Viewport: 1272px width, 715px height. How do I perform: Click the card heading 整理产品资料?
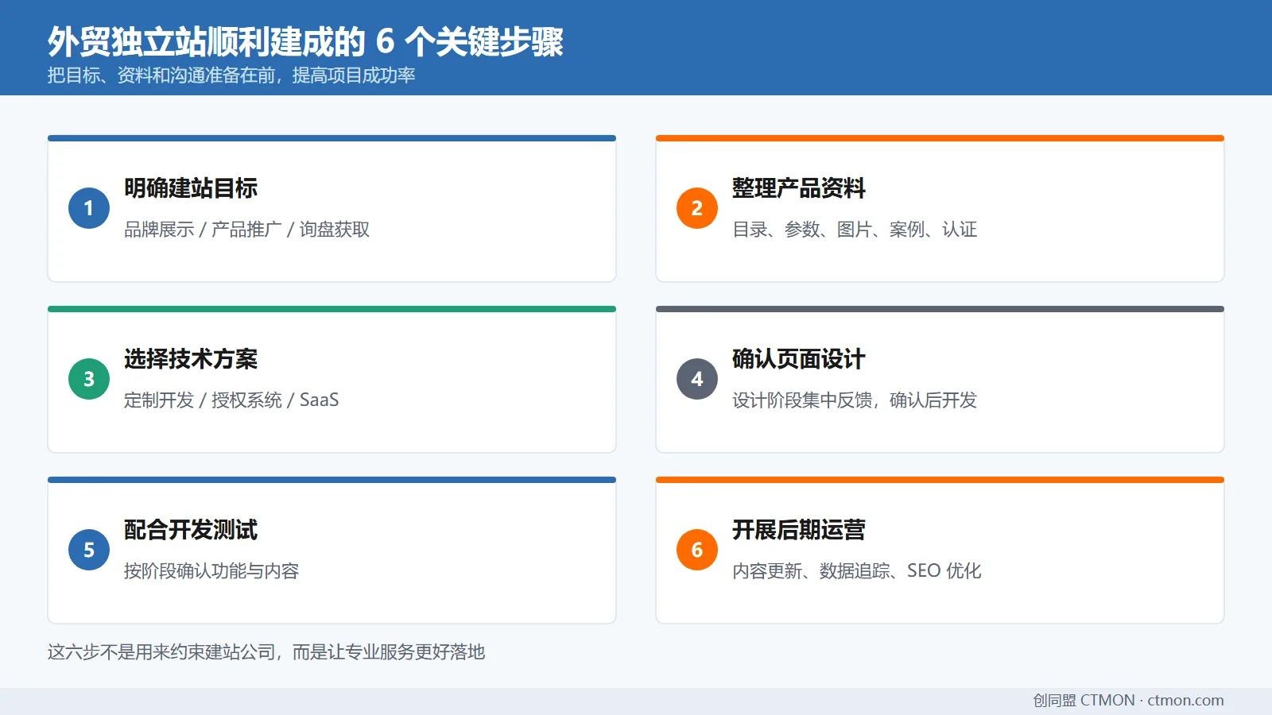[799, 188]
